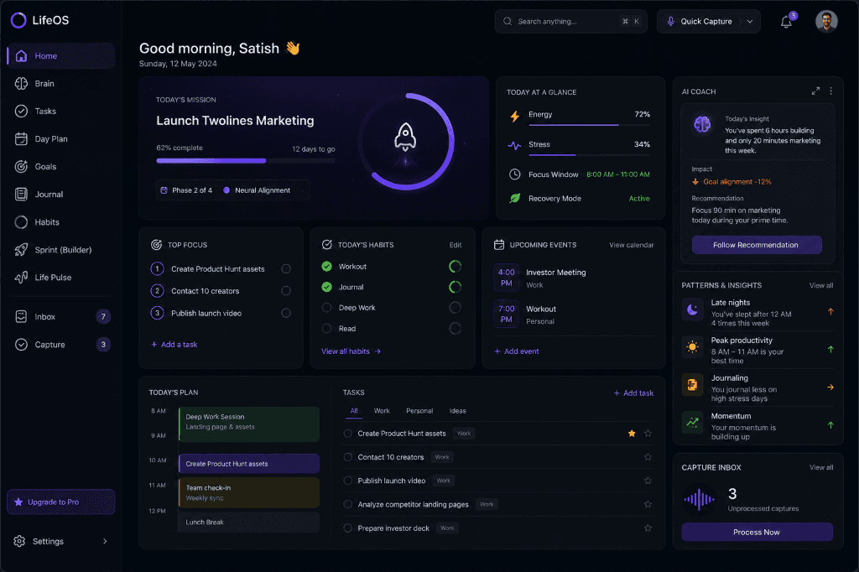Switch to the Work tasks tab

[x=382, y=411]
